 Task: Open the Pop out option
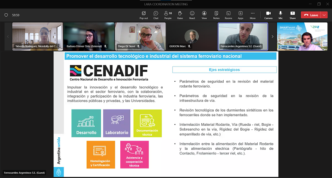pos(144,15)
